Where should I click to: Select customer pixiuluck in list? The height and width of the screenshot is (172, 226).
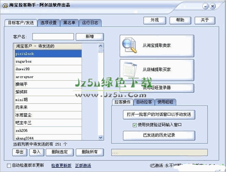(x=48, y=53)
